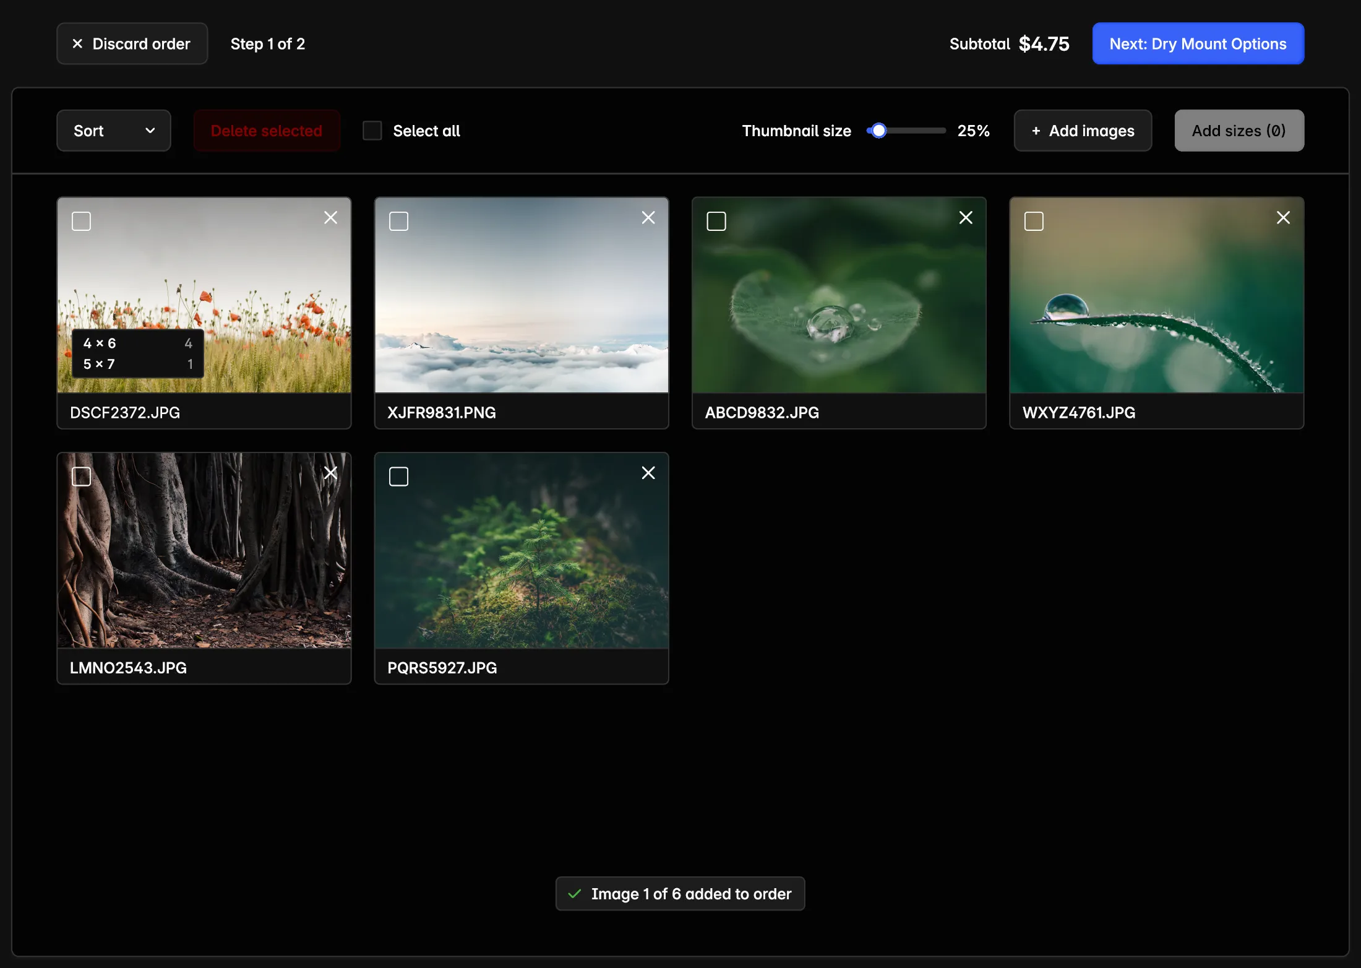Image resolution: width=1361 pixels, height=968 pixels.
Task: Click the plus icon in Add images
Action: 1036,131
